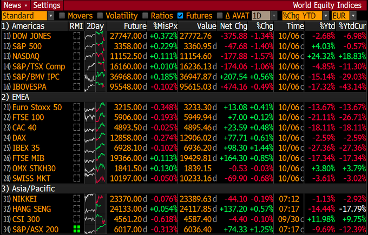The image size is (368, 235).
Task: Click the %YtdCur column header
Action: tap(352, 26)
